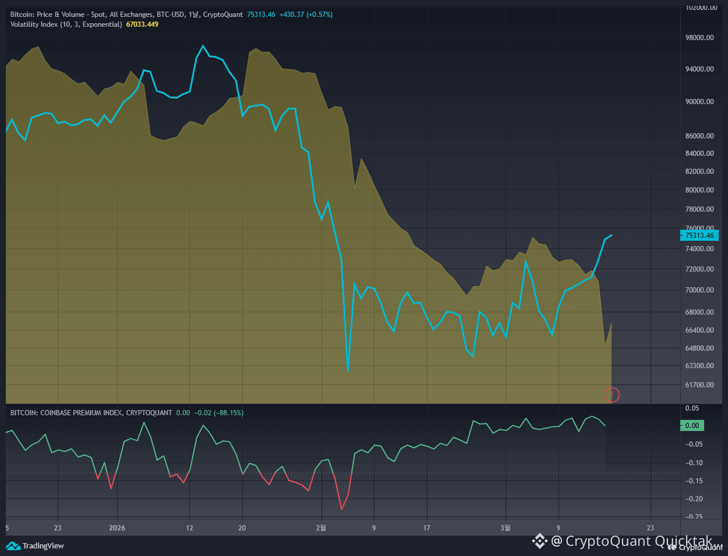728x556 pixels.
Task: Select the Bitcoin Price & Volume legend title
Action: [x=126, y=15]
